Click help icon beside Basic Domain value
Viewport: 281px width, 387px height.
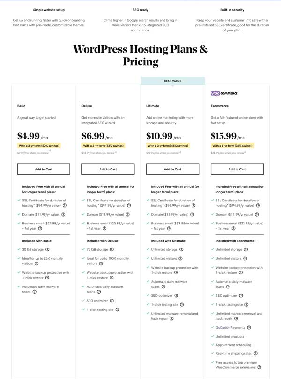coord(63,215)
